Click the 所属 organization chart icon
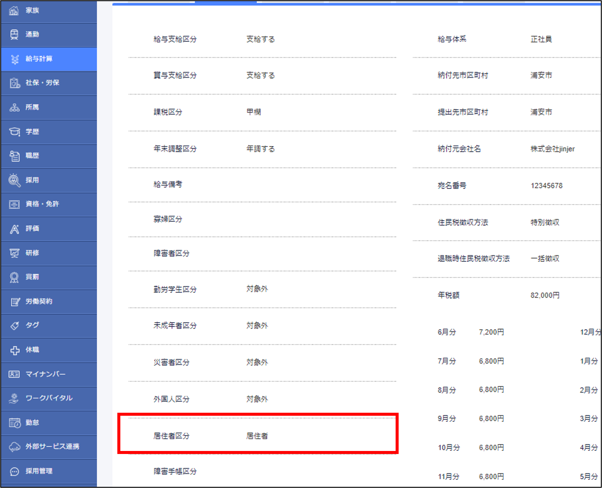The height and width of the screenshot is (488, 602). pos(14,107)
